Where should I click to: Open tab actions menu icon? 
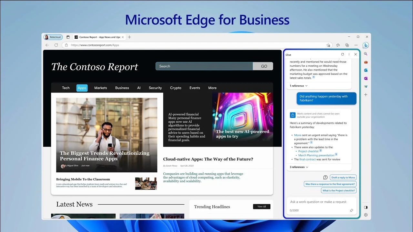click(68, 37)
